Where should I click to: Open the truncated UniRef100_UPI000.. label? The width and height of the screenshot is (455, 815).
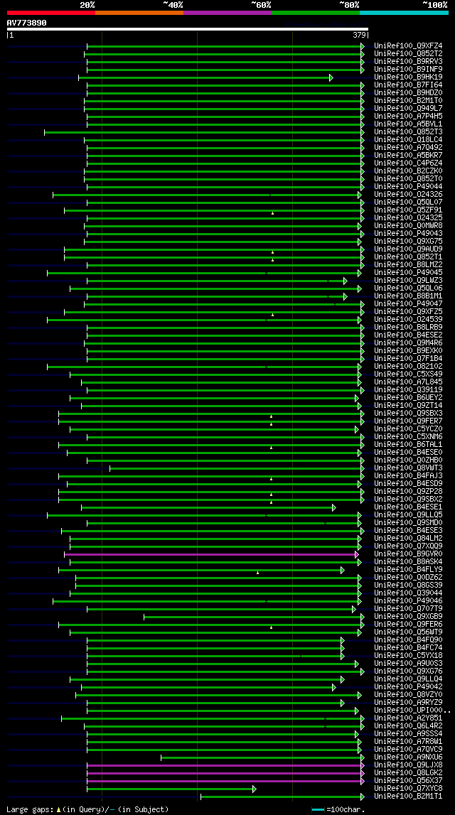(412, 711)
